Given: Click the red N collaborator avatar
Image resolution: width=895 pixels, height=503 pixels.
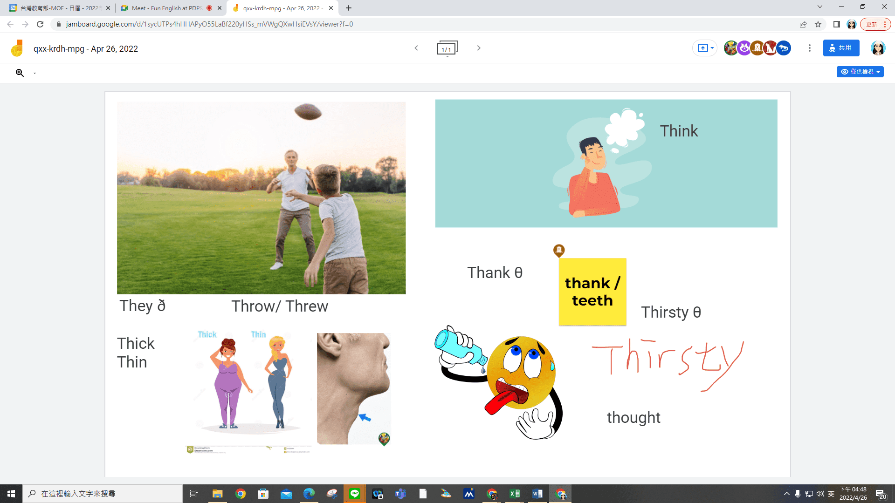Looking at the screenshot, I should [x=770, y=48].
